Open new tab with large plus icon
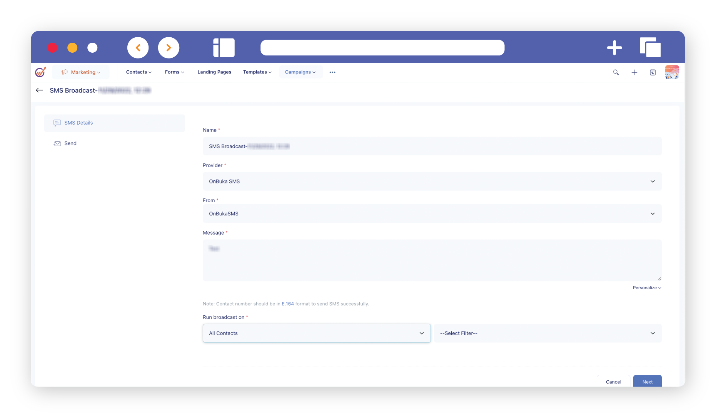 click(614, 48)
